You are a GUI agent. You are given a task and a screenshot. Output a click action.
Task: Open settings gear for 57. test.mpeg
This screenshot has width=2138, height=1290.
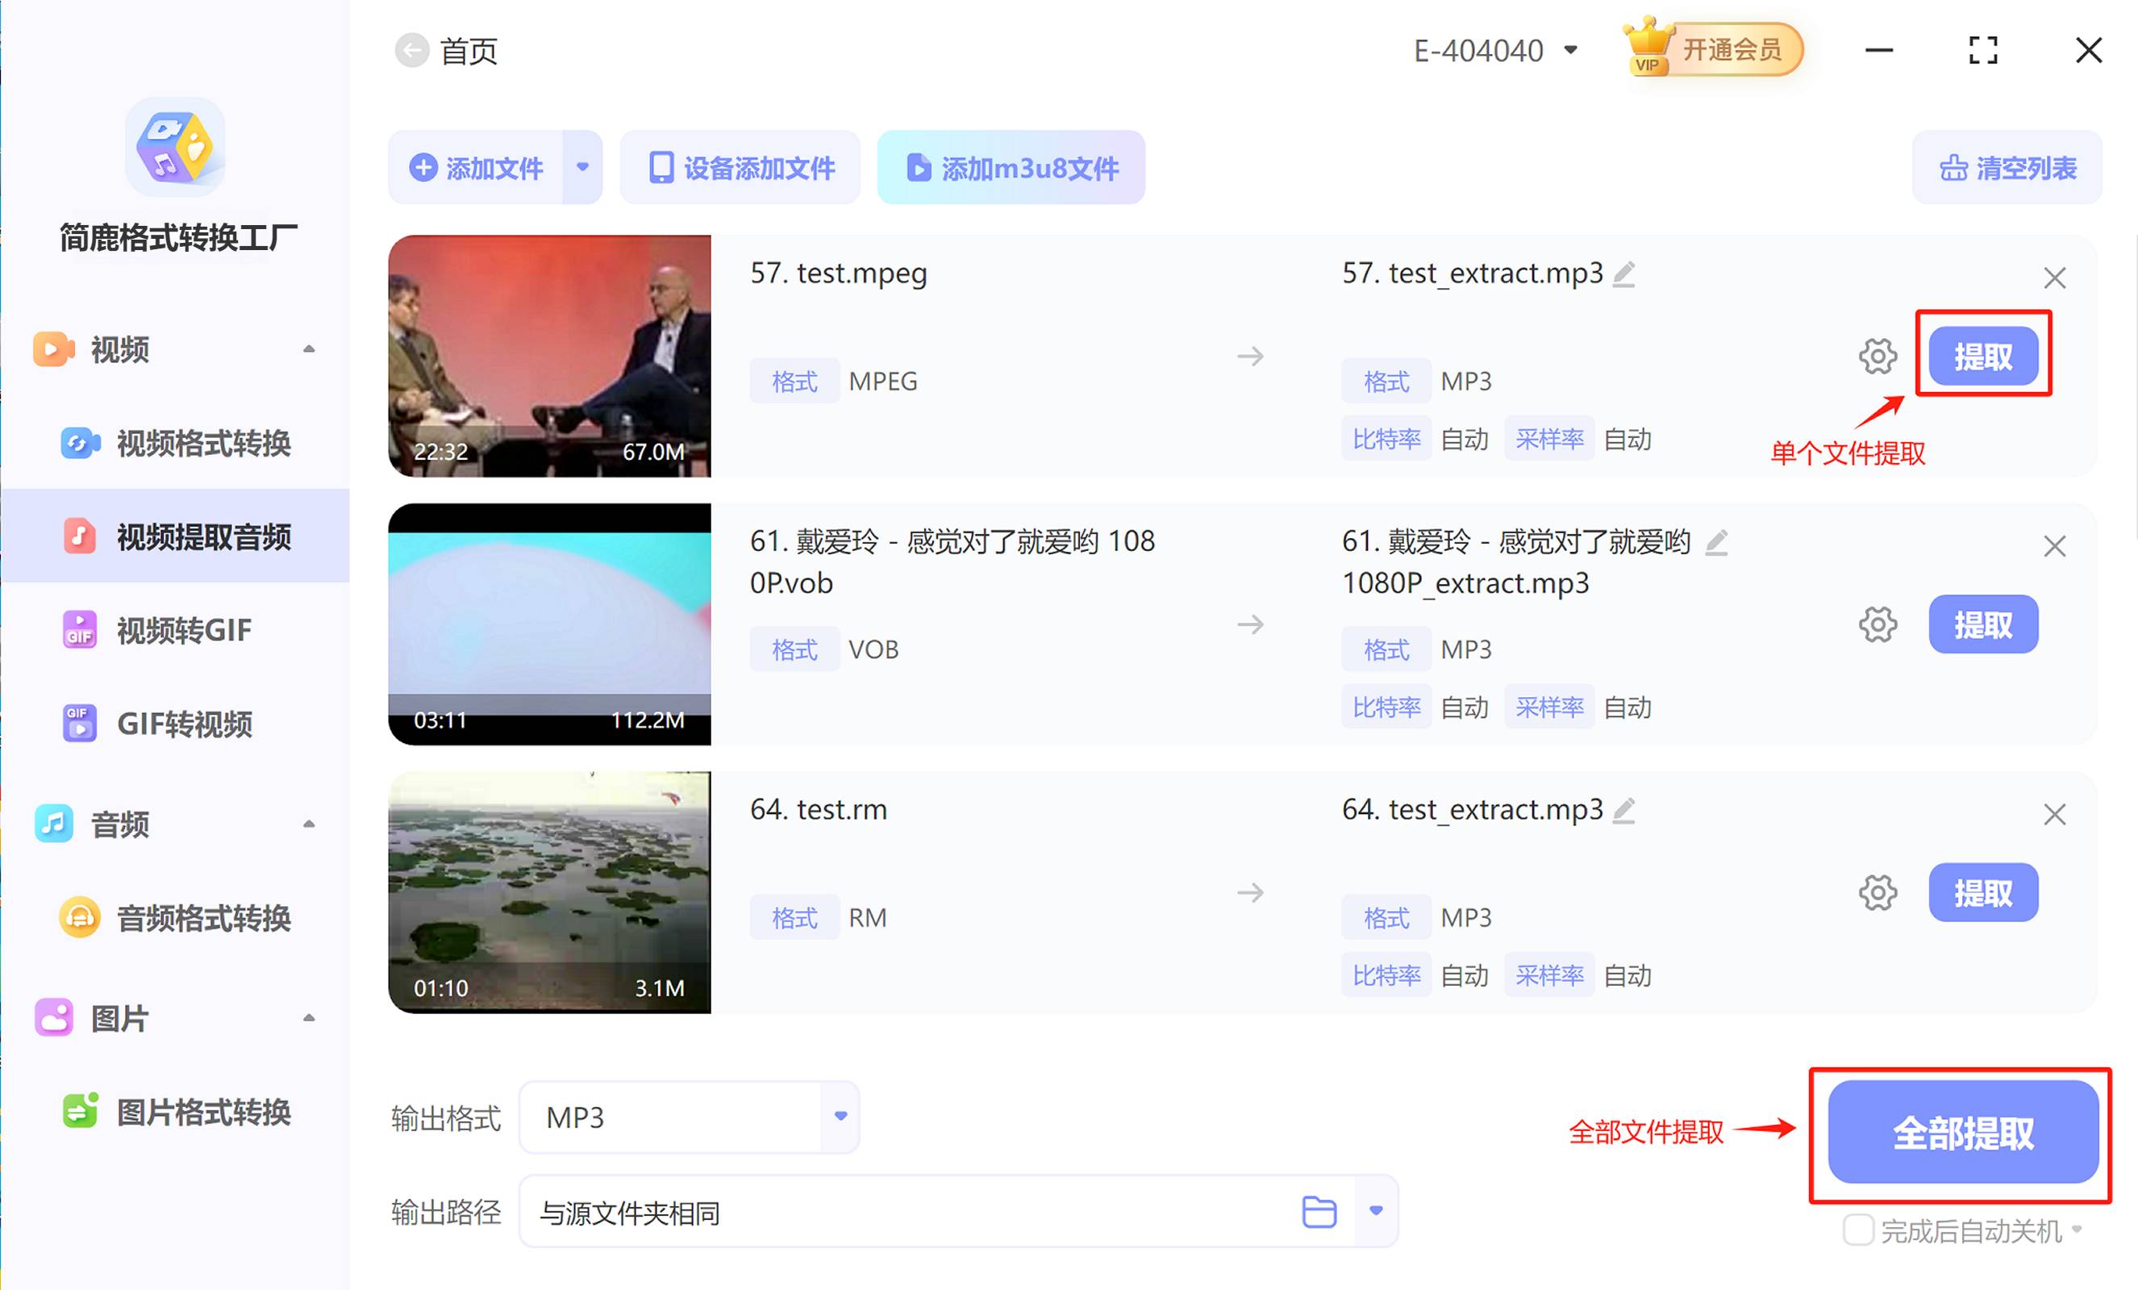[x=1878, y=355]
